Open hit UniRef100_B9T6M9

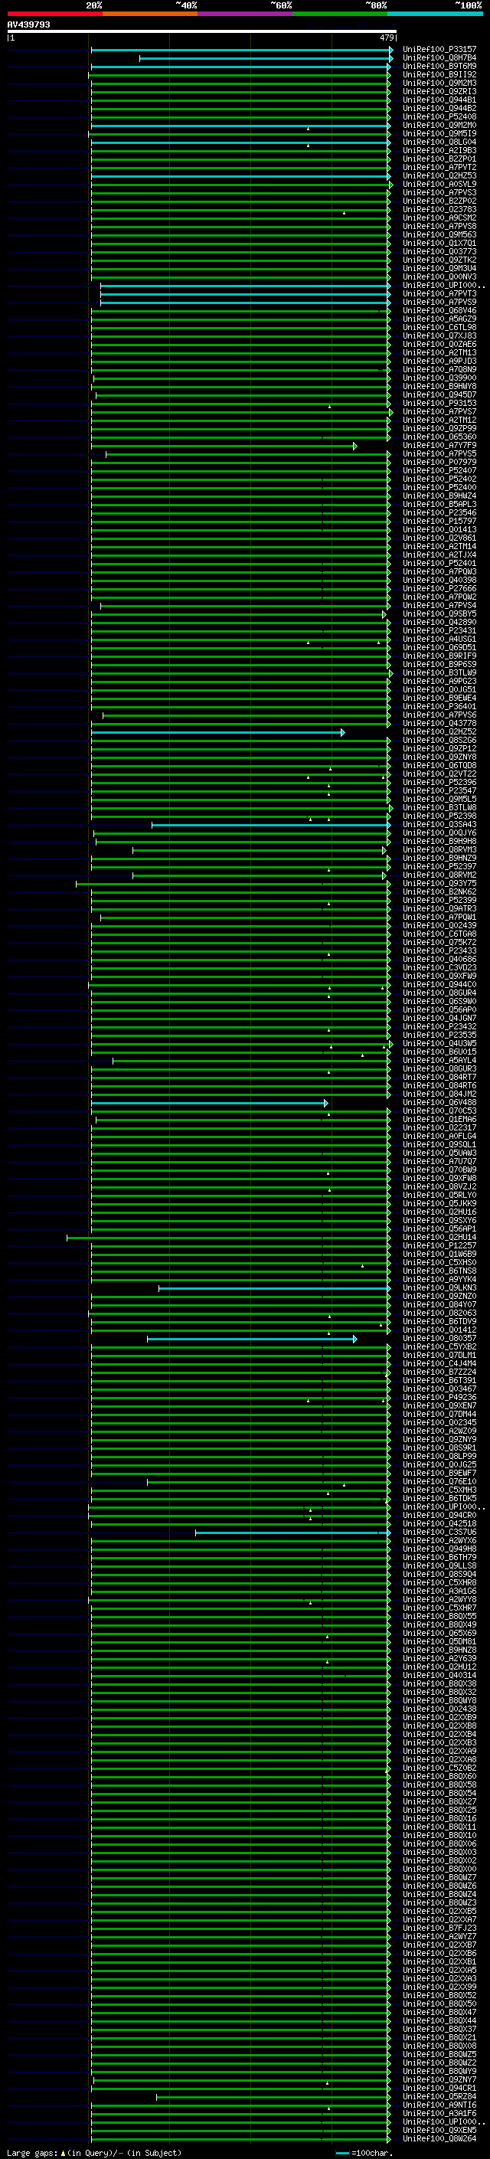[439, 66]
